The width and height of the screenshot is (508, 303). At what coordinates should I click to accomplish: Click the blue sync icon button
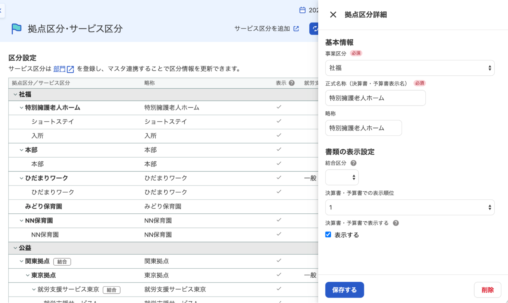(314, 29)
